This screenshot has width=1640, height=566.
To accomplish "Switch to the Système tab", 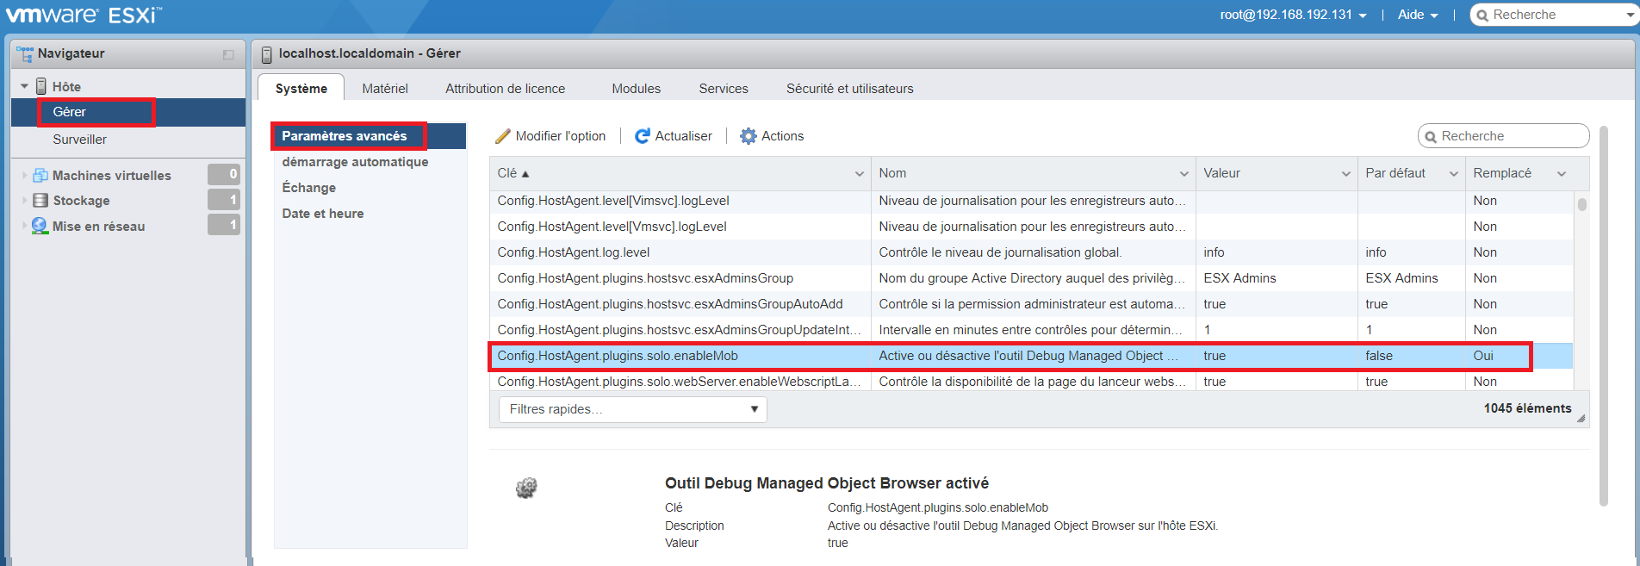I will [301, 88].
